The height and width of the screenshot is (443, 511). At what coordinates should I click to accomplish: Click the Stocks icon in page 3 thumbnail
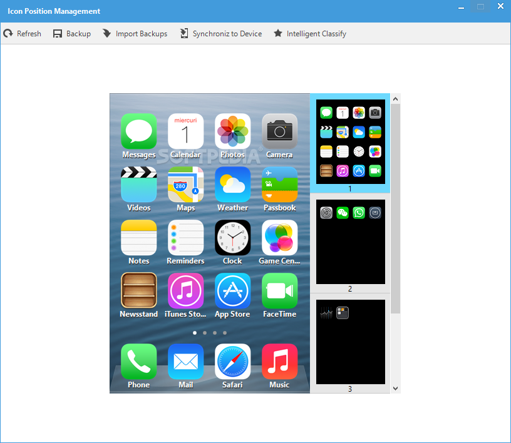click(326, 313)
